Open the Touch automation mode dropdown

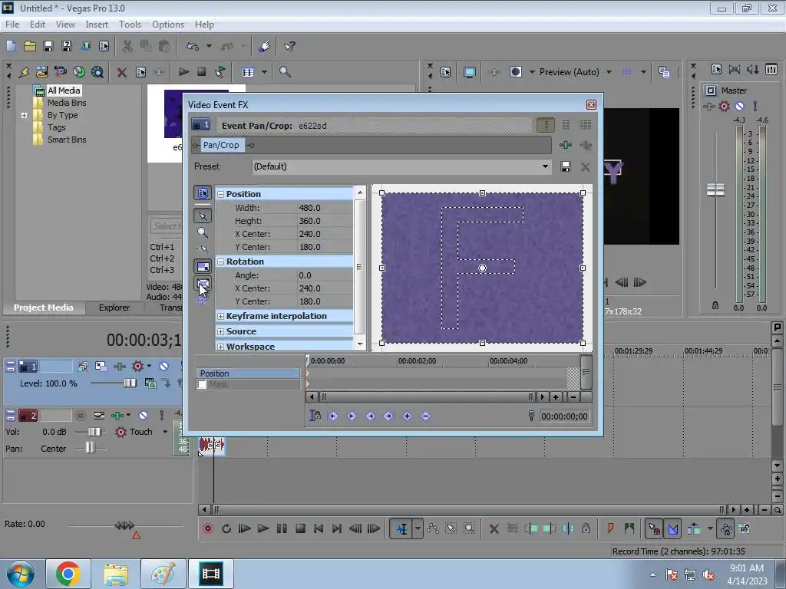click(165, 432)
